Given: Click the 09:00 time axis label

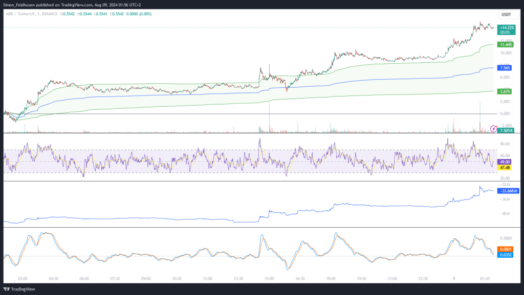Looking at the screenshot, I should pyautogui.click(x=146, y=279).
